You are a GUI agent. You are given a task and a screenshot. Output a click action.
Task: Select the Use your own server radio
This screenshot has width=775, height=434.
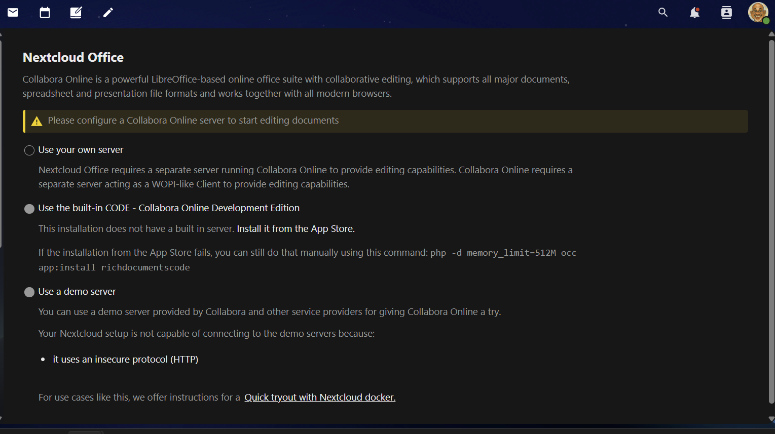[x=29, y=150]
